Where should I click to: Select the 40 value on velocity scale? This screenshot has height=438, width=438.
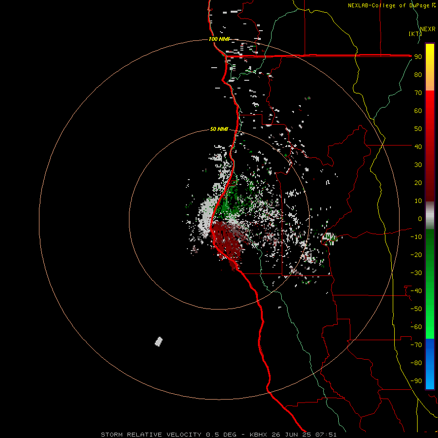click(x=418, y=146)
